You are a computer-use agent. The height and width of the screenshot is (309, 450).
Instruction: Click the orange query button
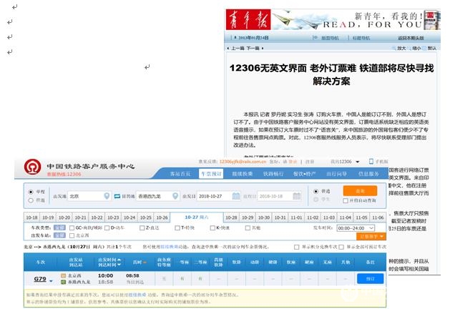(360, 191)
